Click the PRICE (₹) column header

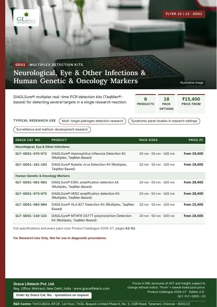(x=196, y=140)
